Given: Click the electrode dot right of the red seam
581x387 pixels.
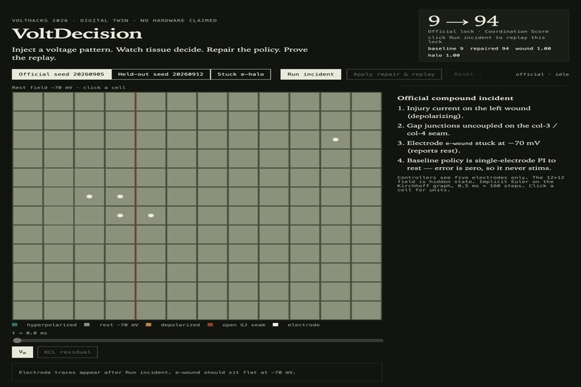Looking at the screenshot, I should (151, 215).
